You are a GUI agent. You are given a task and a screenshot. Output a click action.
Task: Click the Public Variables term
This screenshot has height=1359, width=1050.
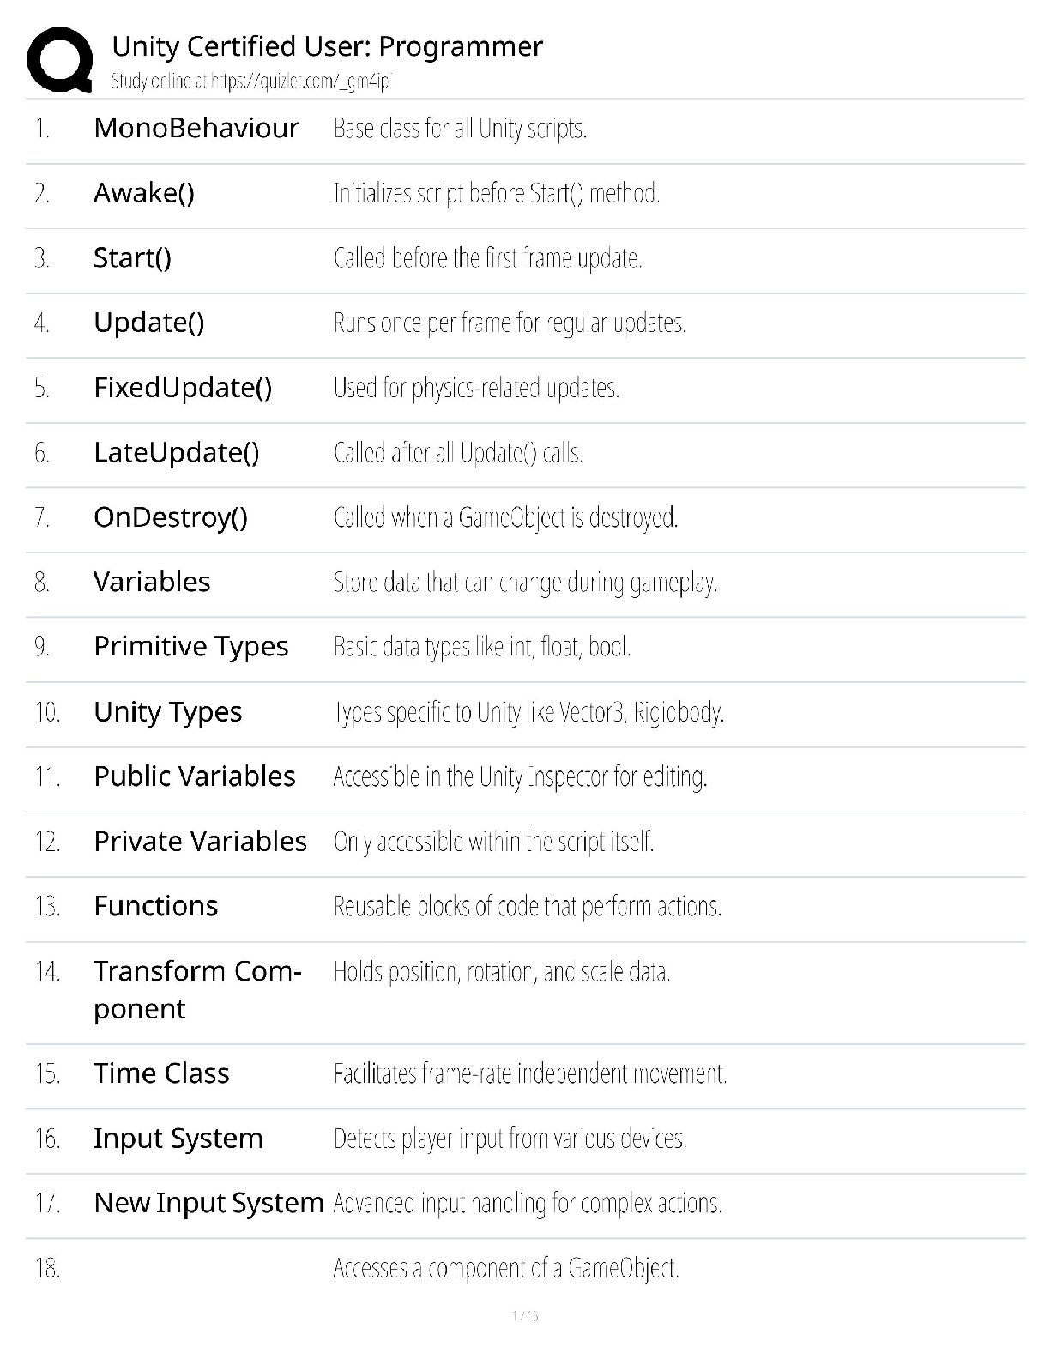tap(194, 776)
